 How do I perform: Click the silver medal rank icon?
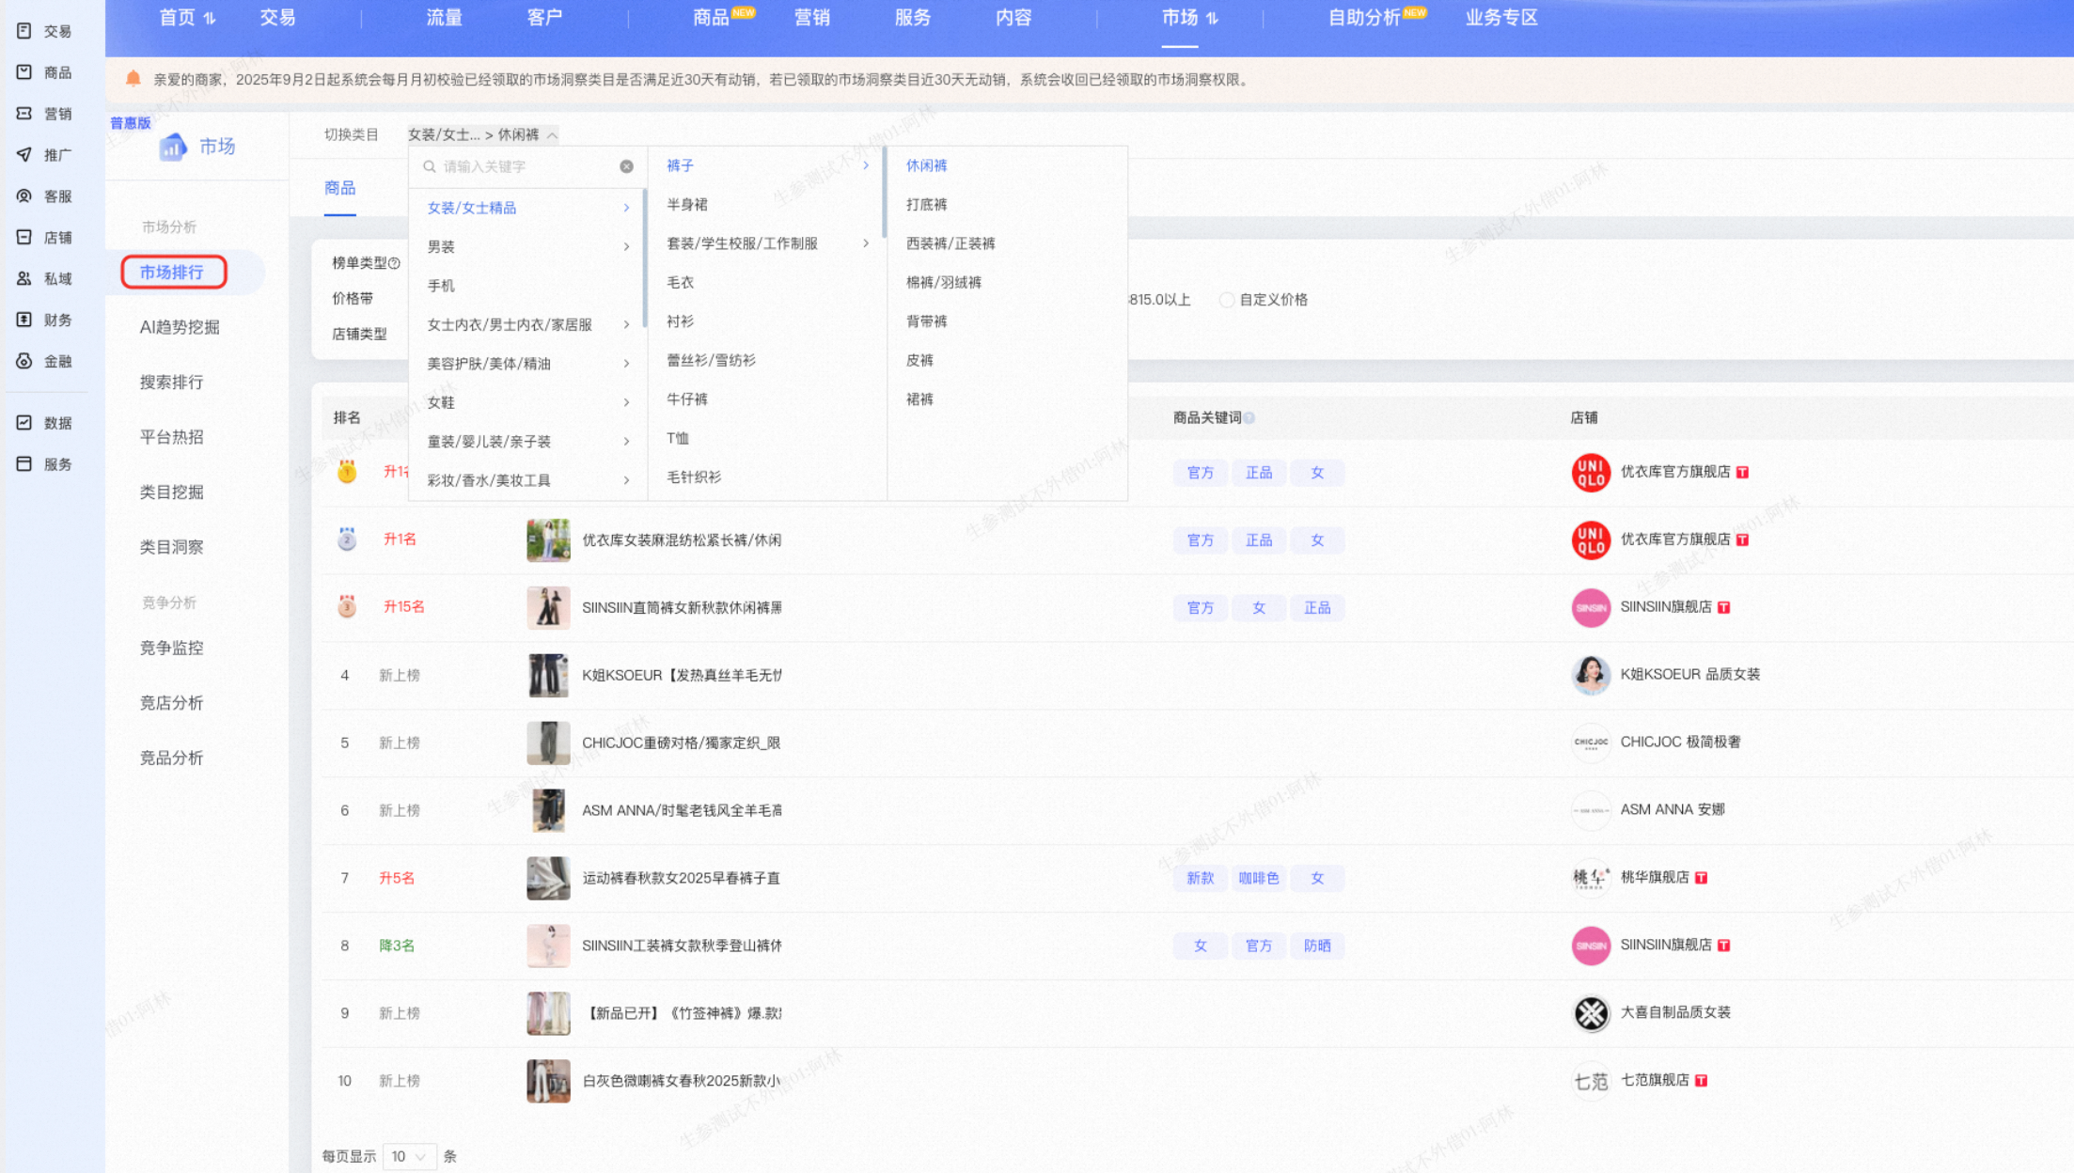pos(347,540)
